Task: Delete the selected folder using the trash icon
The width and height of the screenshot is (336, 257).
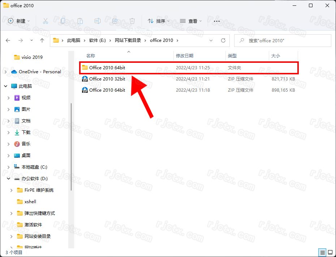Action: point(132,21)
